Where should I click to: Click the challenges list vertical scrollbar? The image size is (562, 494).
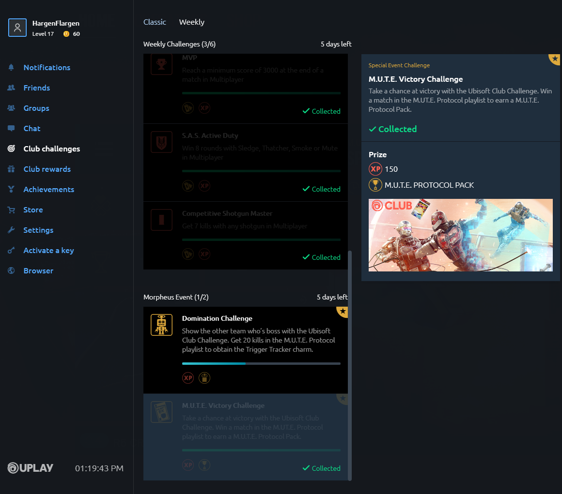[x=350, y=365]
